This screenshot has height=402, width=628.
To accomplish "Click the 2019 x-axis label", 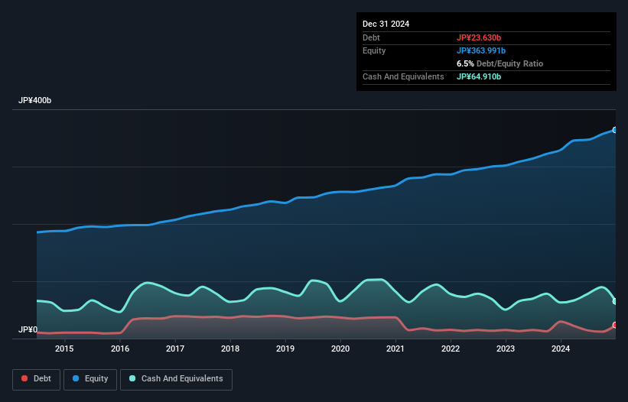I will coord(285,349).
